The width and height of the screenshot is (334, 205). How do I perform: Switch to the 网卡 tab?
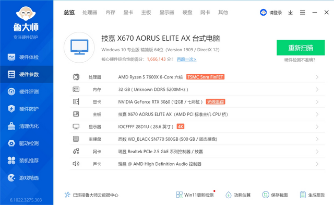tap(205, 13)
